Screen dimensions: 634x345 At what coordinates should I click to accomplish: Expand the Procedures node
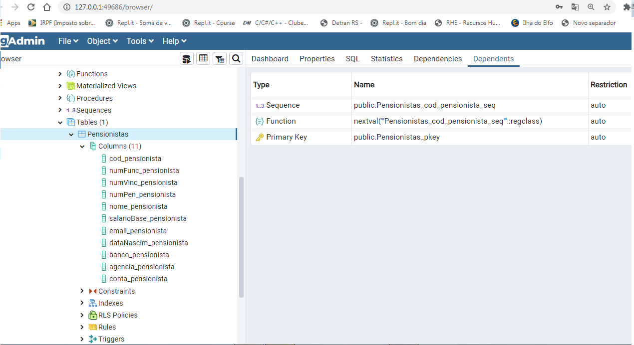[60, 98]
